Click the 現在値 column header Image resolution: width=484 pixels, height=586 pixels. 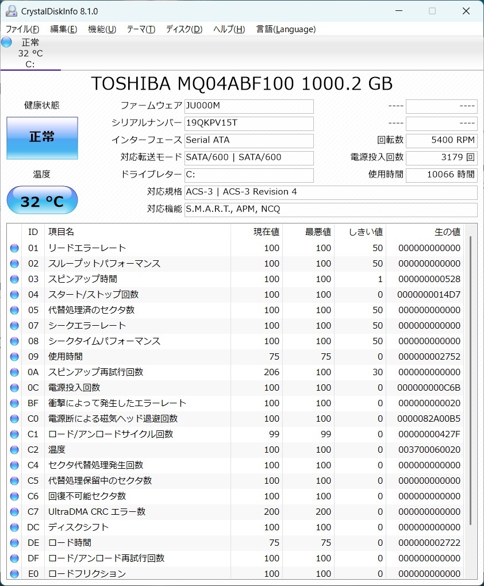click(x=256, y=232)
